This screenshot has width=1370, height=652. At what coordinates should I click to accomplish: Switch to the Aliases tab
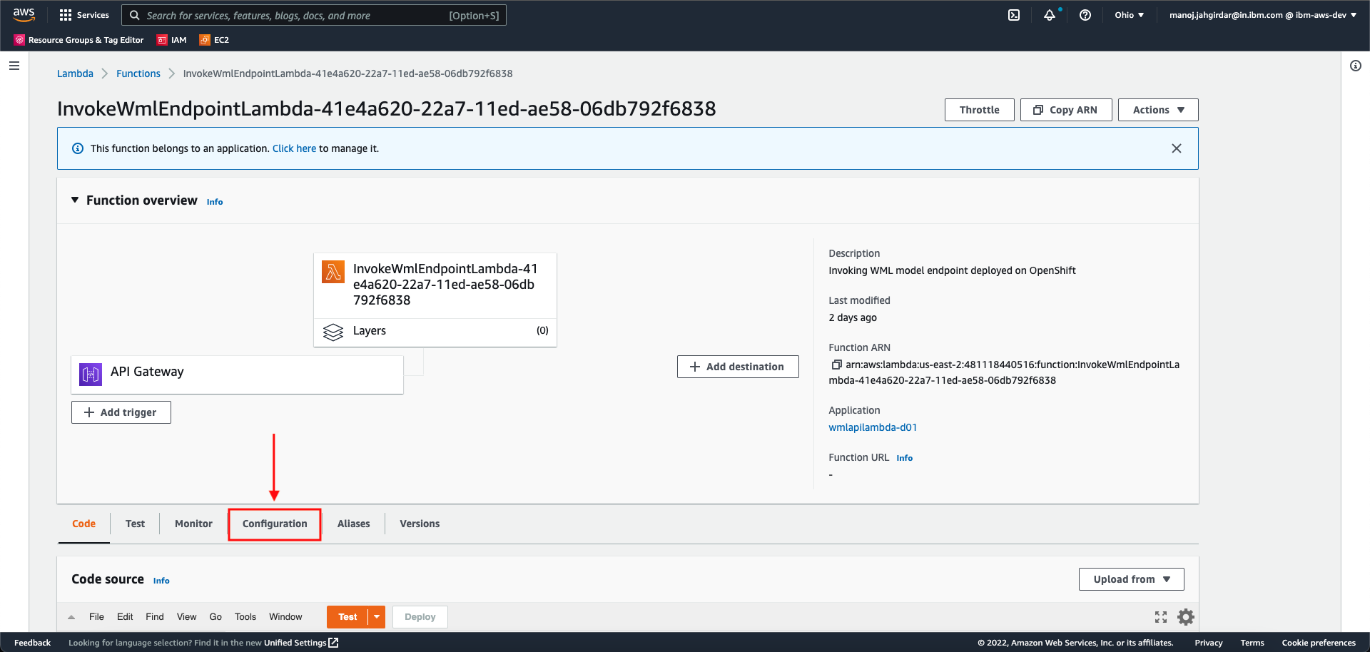[354, 524]
